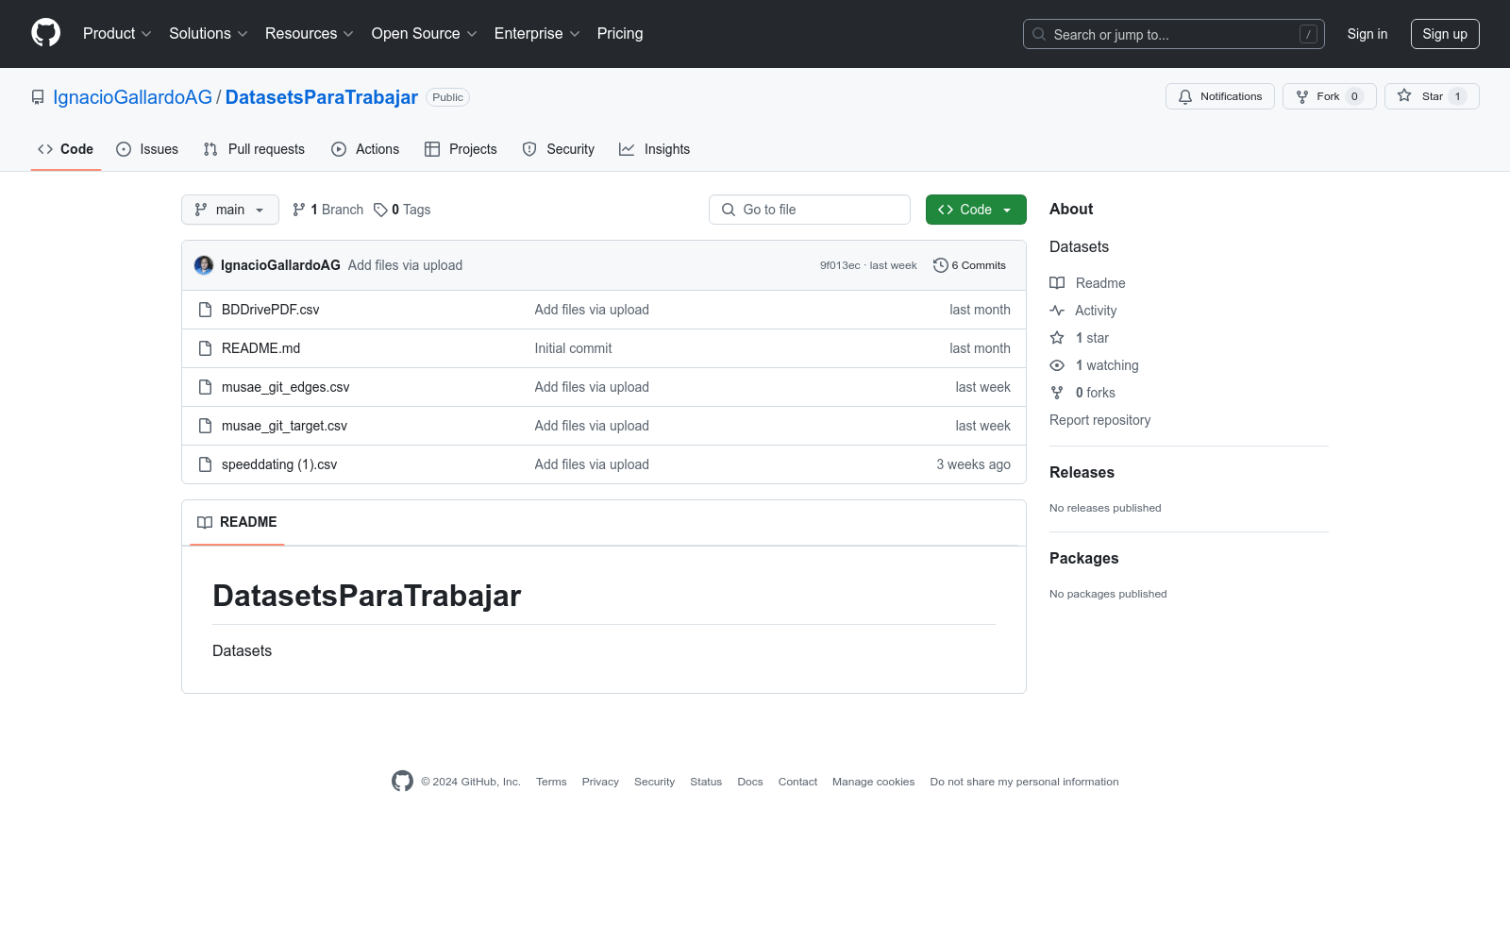Click the file icon for README.md
Viewport: 1510px width, 944px height.
coord(205,348)
